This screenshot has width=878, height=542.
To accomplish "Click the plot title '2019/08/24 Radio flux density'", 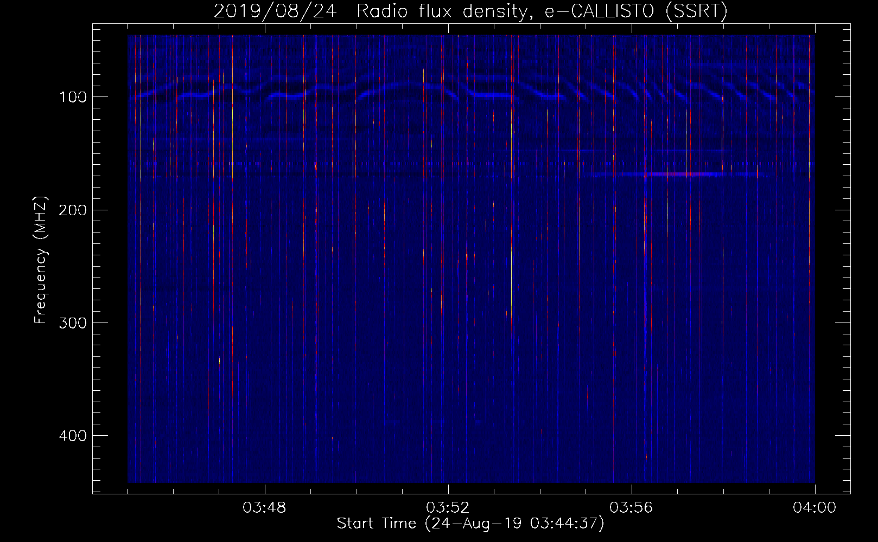I will click(371, 11).
